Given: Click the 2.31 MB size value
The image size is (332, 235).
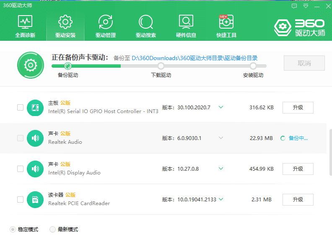Looking at the screenshot, I should (x=262, y=200).
